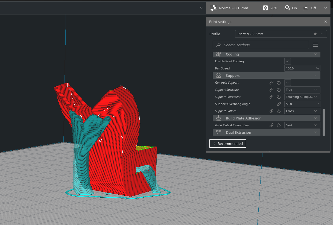Image resolution: width=333 pixels, height=225 pixels.
Task: Click the build plate adhesion icon showing Off
Action: pyautogui.click(x=306, y=8)
